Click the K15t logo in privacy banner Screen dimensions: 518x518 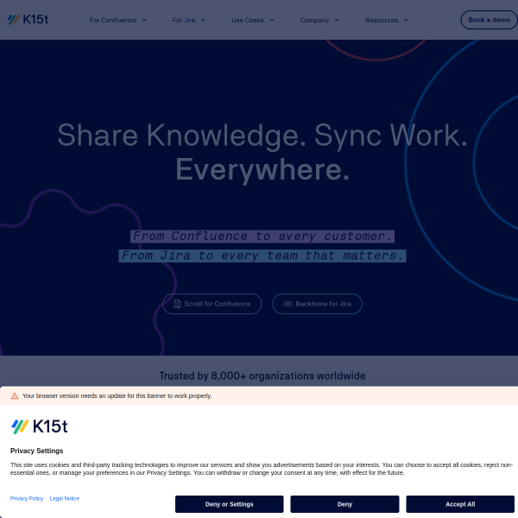tap(40, 426)
